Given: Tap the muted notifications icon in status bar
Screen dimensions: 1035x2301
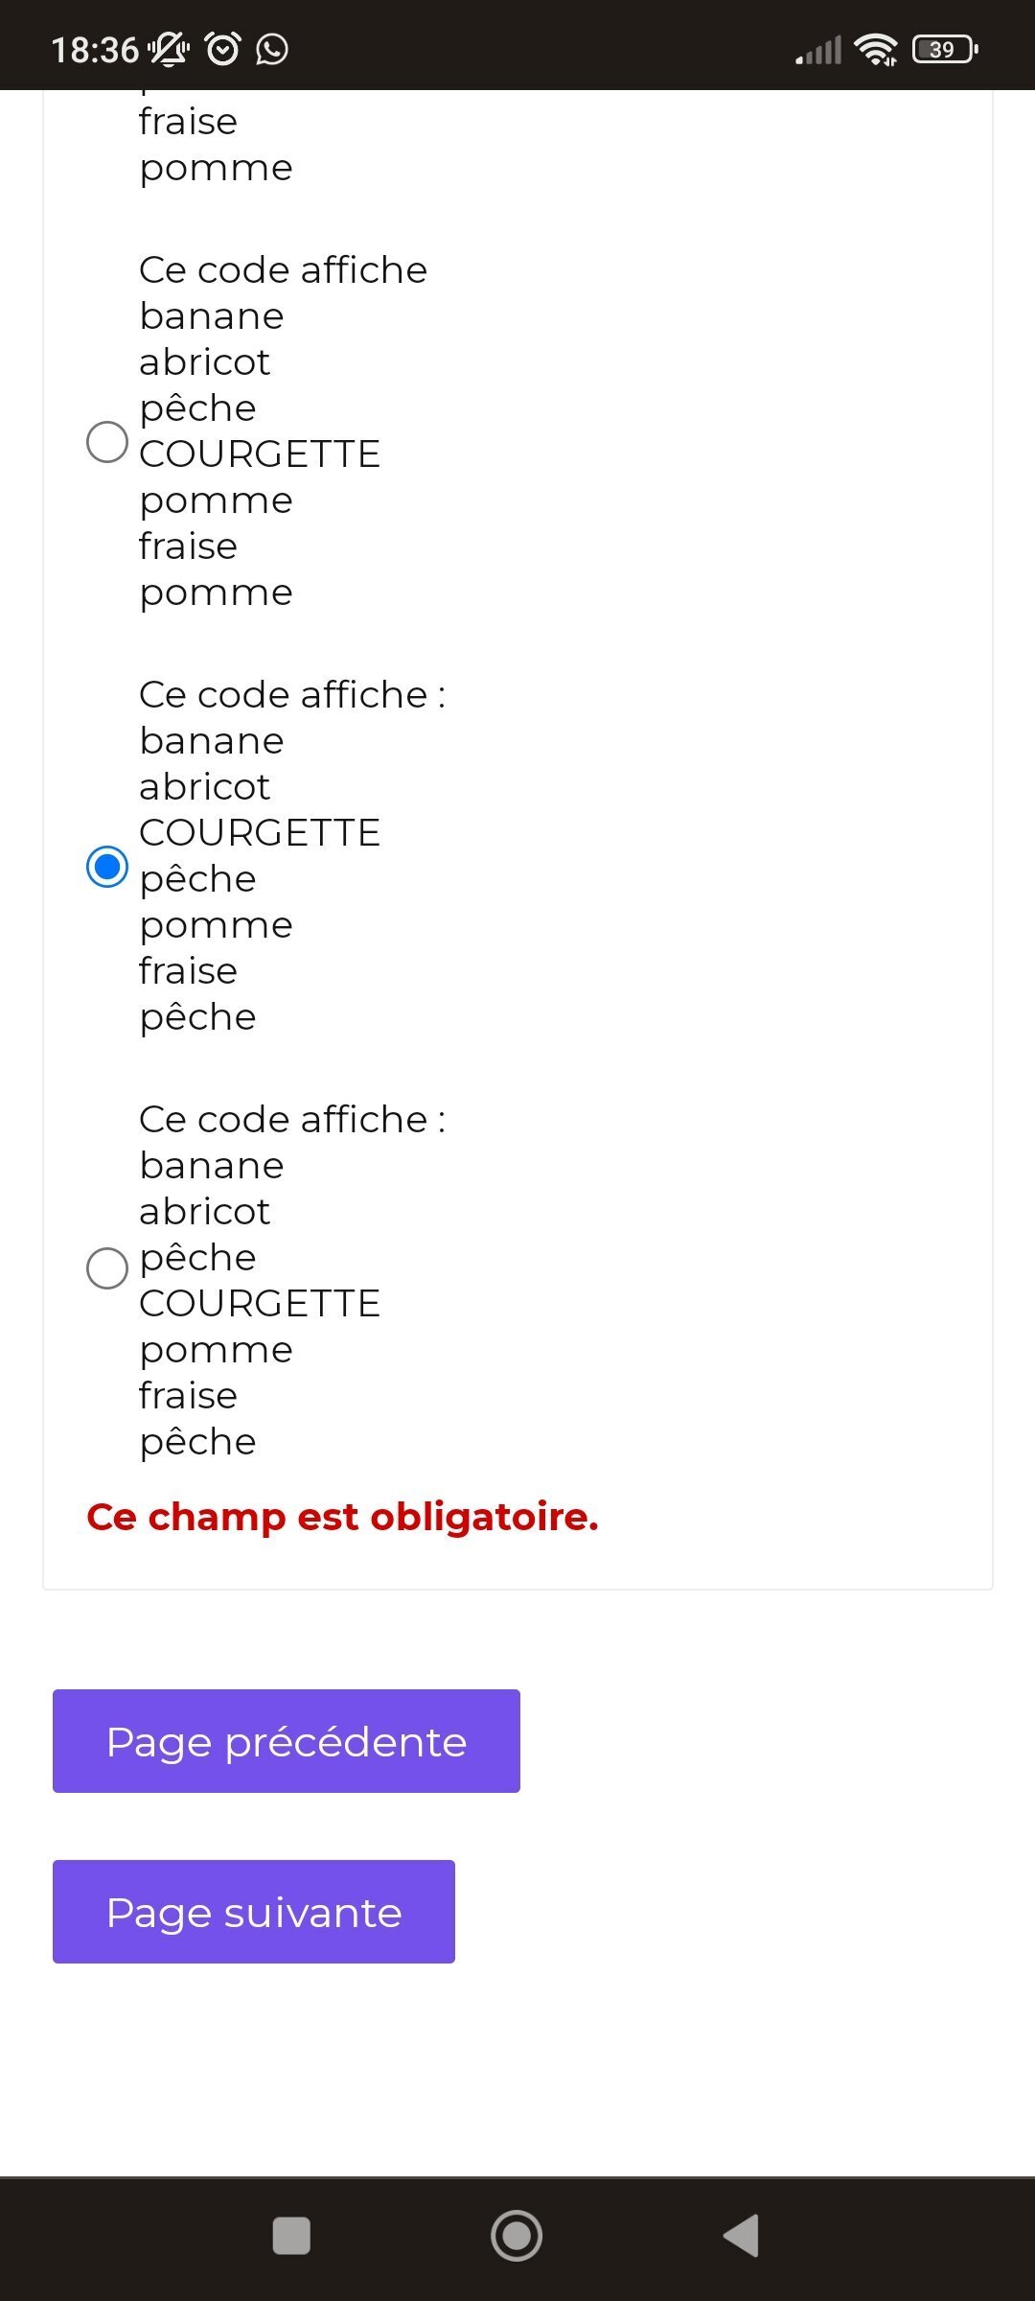Looking at the screenshot, I should pyautogui.click(x=169, y=49).
